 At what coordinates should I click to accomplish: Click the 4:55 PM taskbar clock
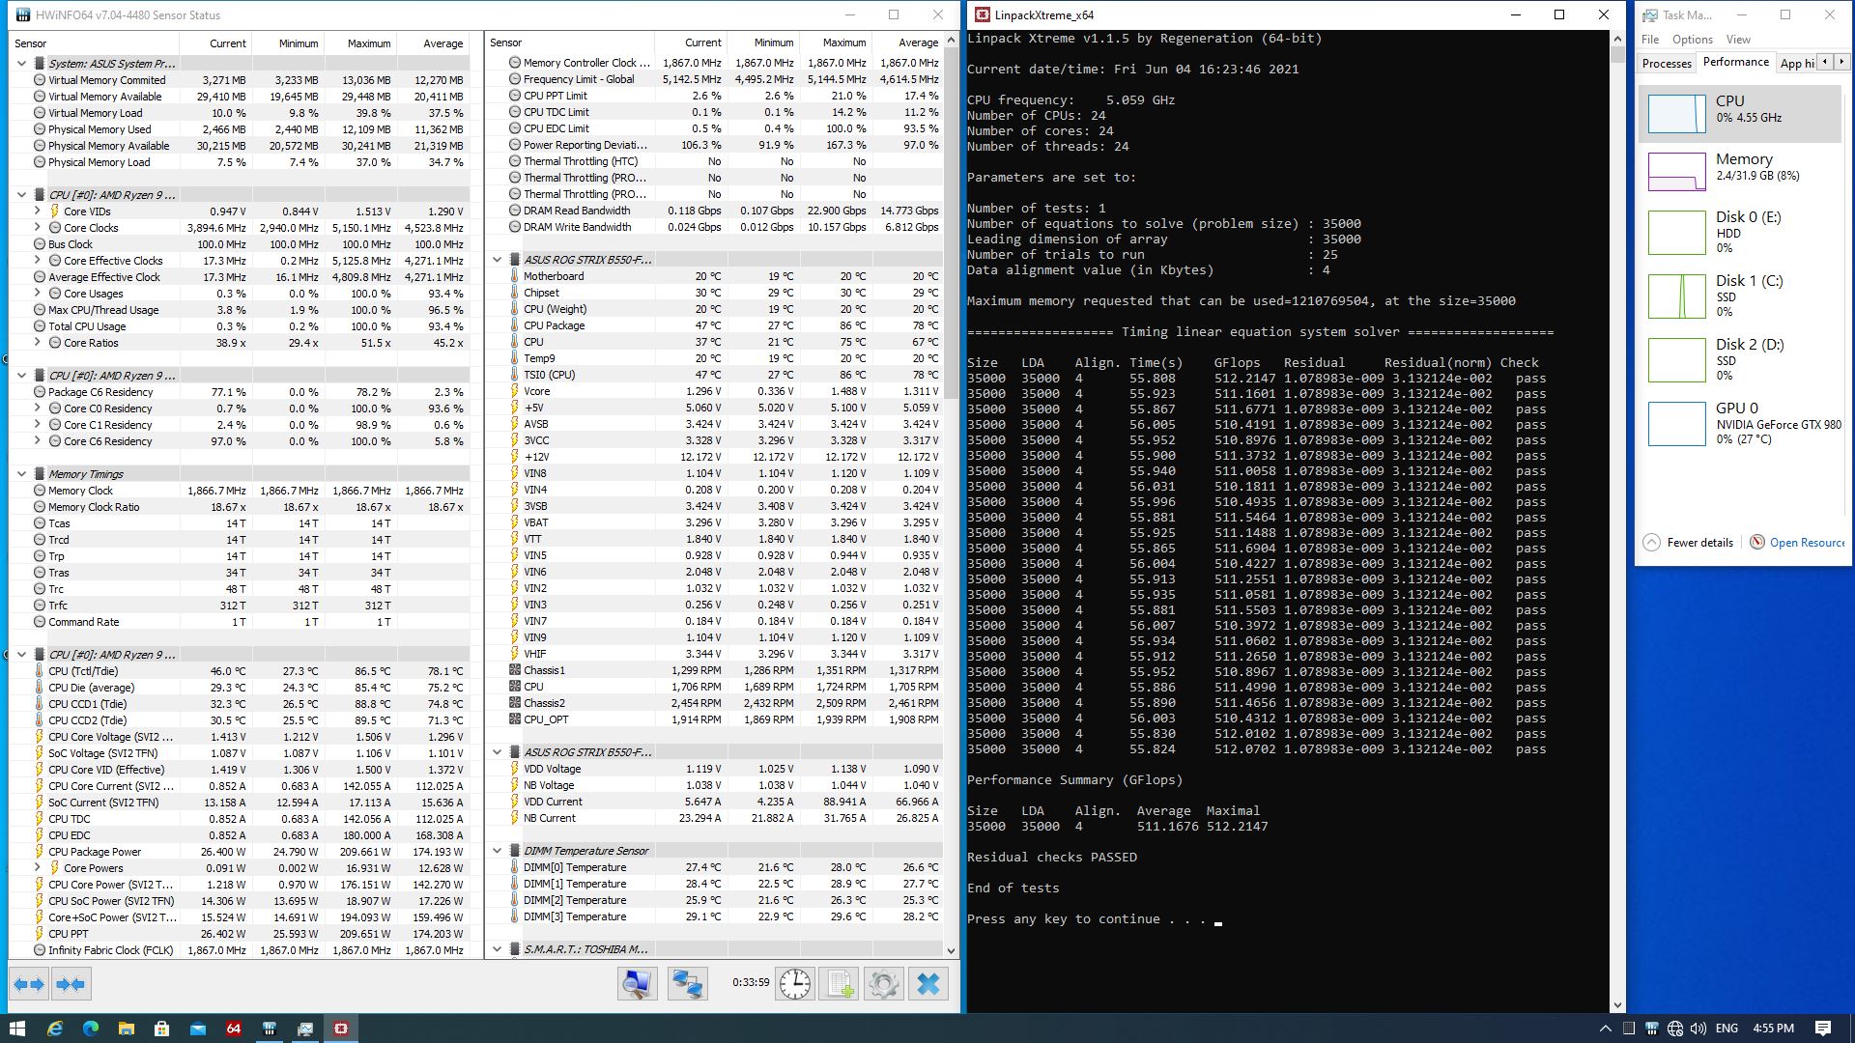(x=1773, y=1029)
